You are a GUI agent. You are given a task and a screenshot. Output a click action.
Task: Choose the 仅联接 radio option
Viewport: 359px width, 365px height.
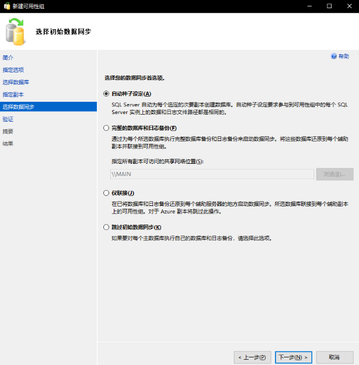[x=106, y=193]
